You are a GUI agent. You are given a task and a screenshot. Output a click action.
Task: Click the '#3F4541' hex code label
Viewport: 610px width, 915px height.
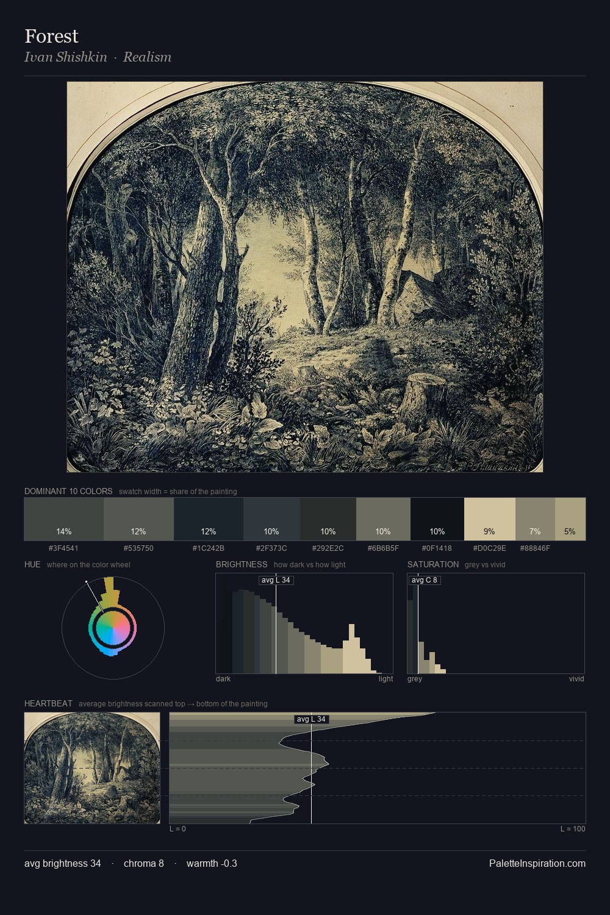pos(63,548)
